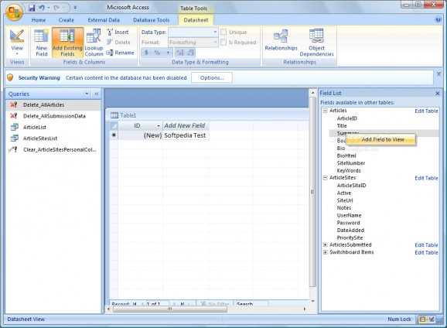
Task: Click Edit Table link for ArticleSites
Action: [426, 178]
